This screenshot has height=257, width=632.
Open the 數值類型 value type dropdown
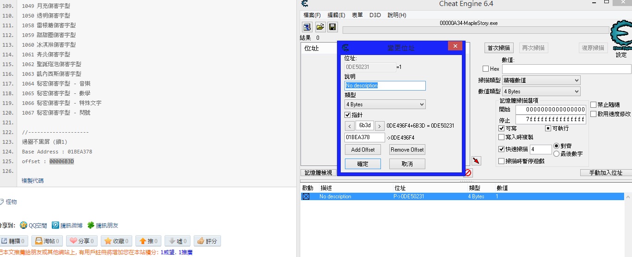tap(541, 92)
